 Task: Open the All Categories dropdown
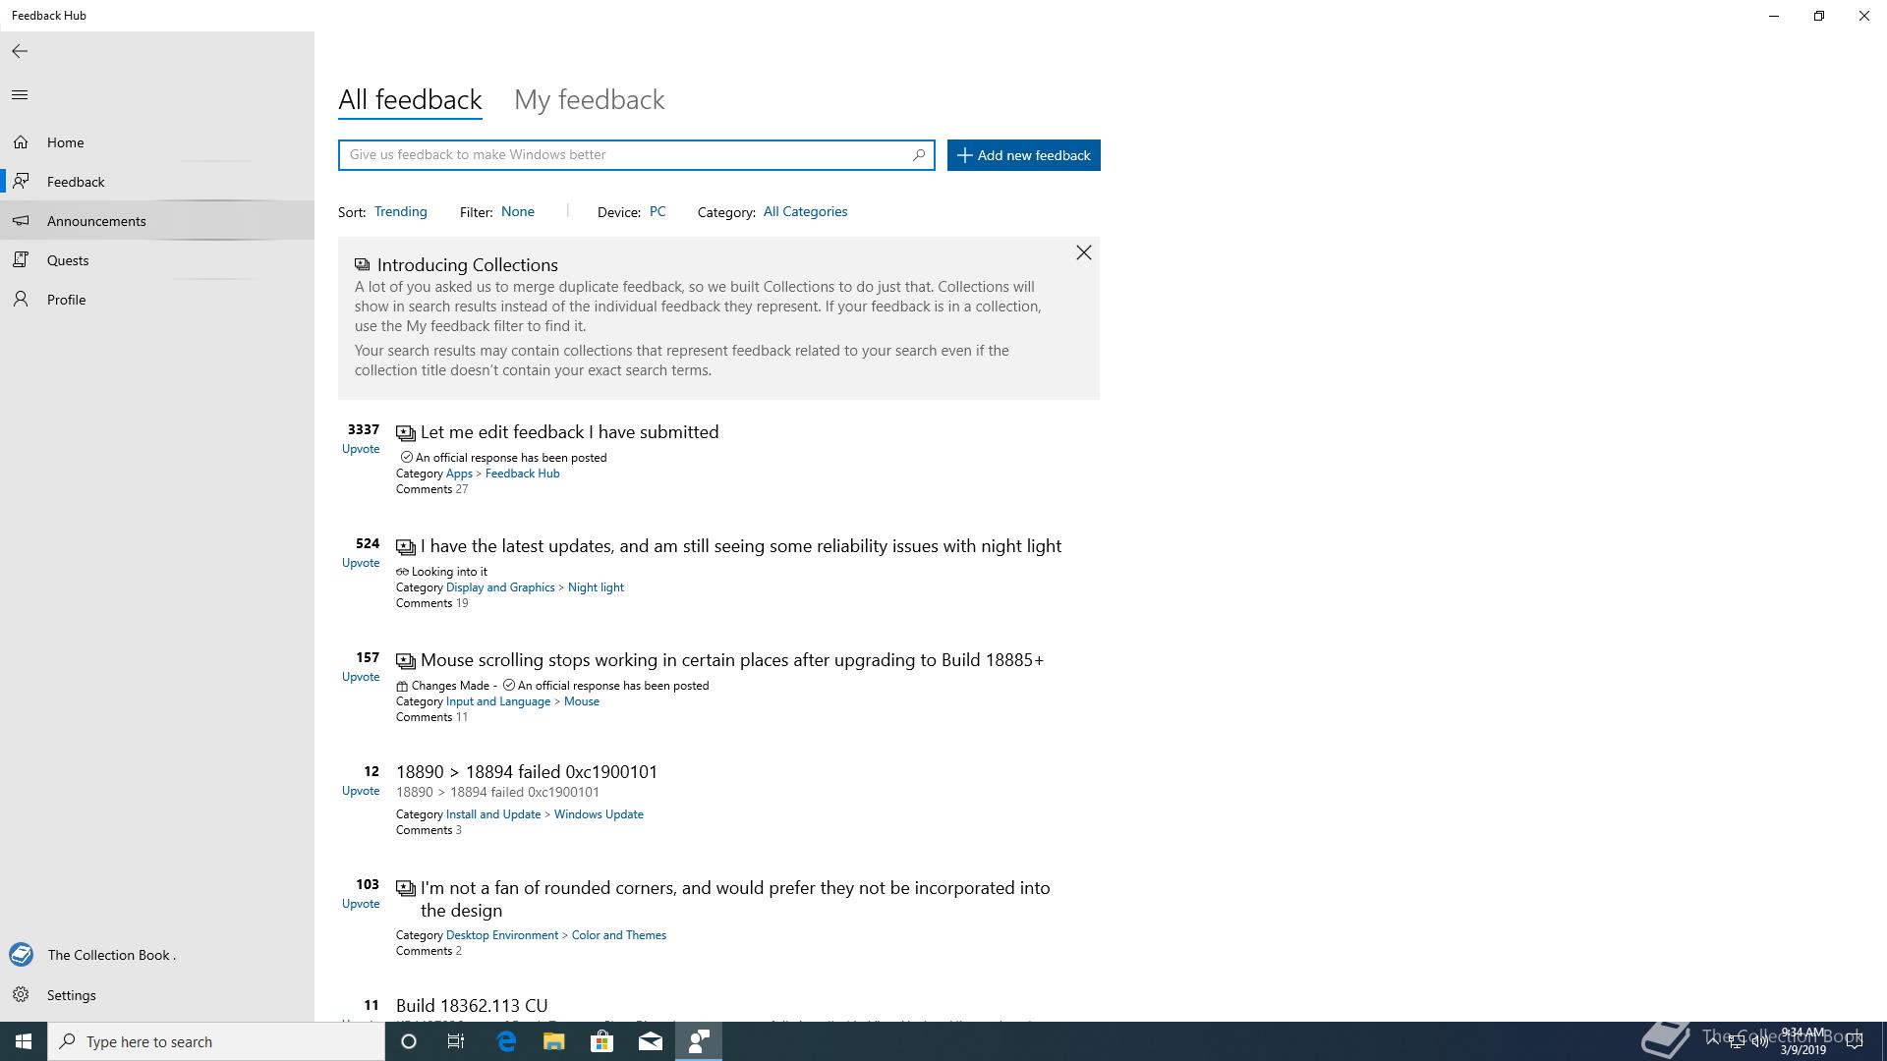tap(805, 212)
